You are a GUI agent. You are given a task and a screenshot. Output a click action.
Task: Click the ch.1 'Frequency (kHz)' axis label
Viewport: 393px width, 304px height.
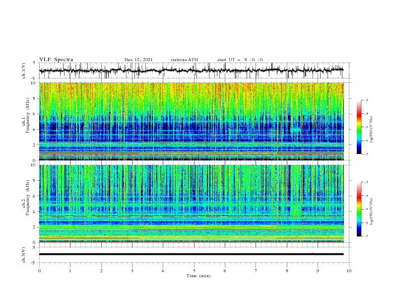coord(28,116)
